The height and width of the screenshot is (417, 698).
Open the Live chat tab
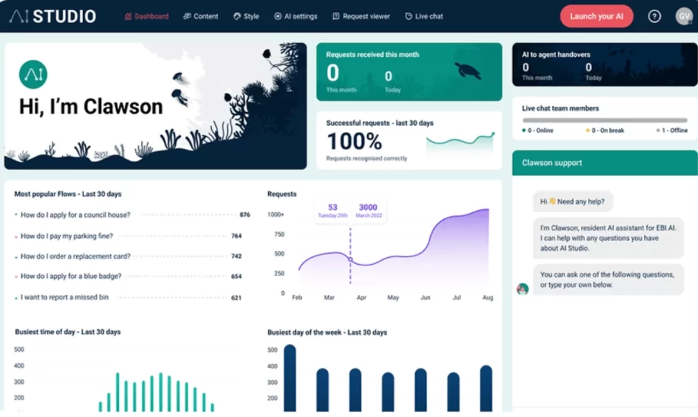click(424, 17)
